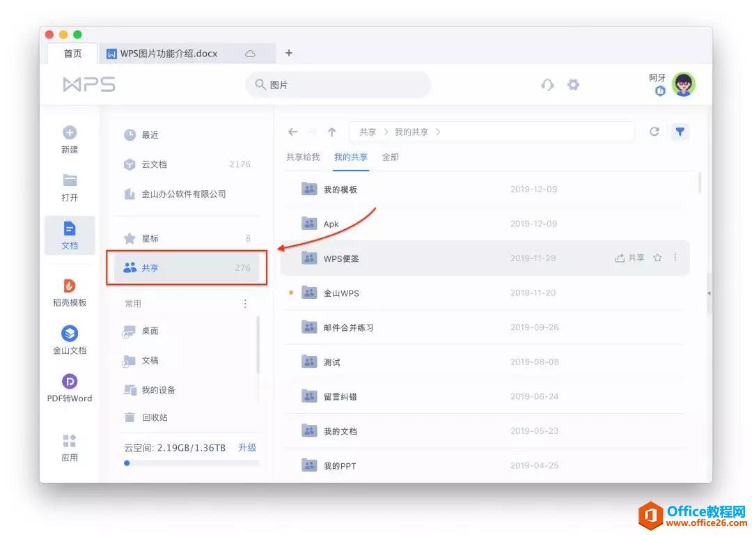Screen dimensions: 752x535
Task: Select the 我的共享 tab
Action: pyautogui.click(x=351, y=157)
